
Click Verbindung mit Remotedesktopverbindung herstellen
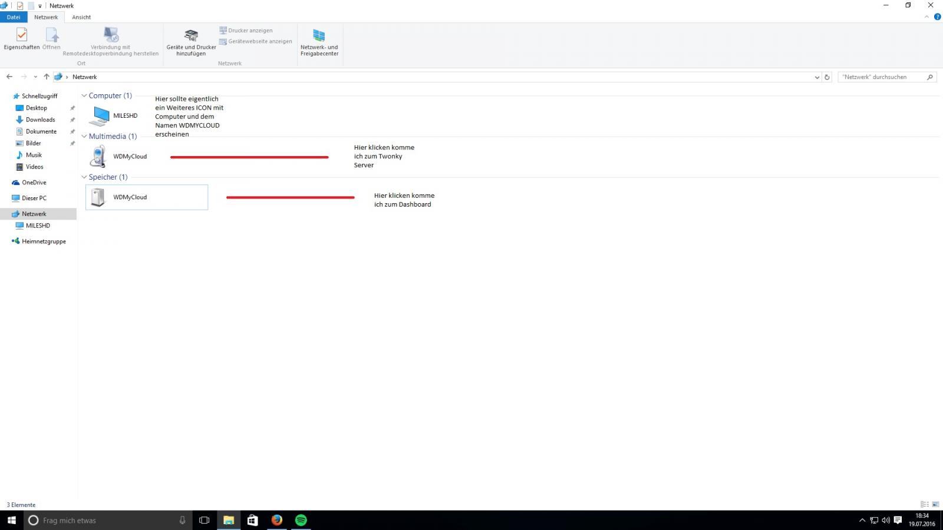(111, 41)
